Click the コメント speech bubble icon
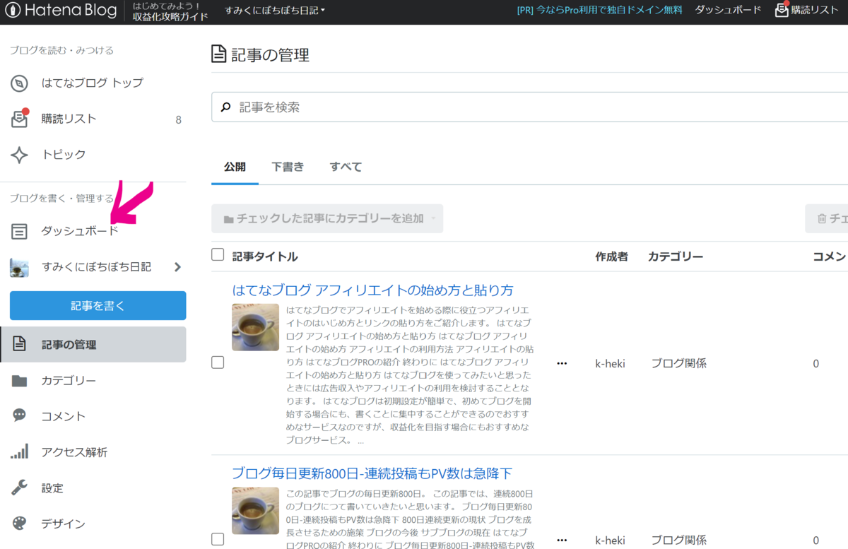This screenshot has width=848, height=549. [x=20, y=415]
